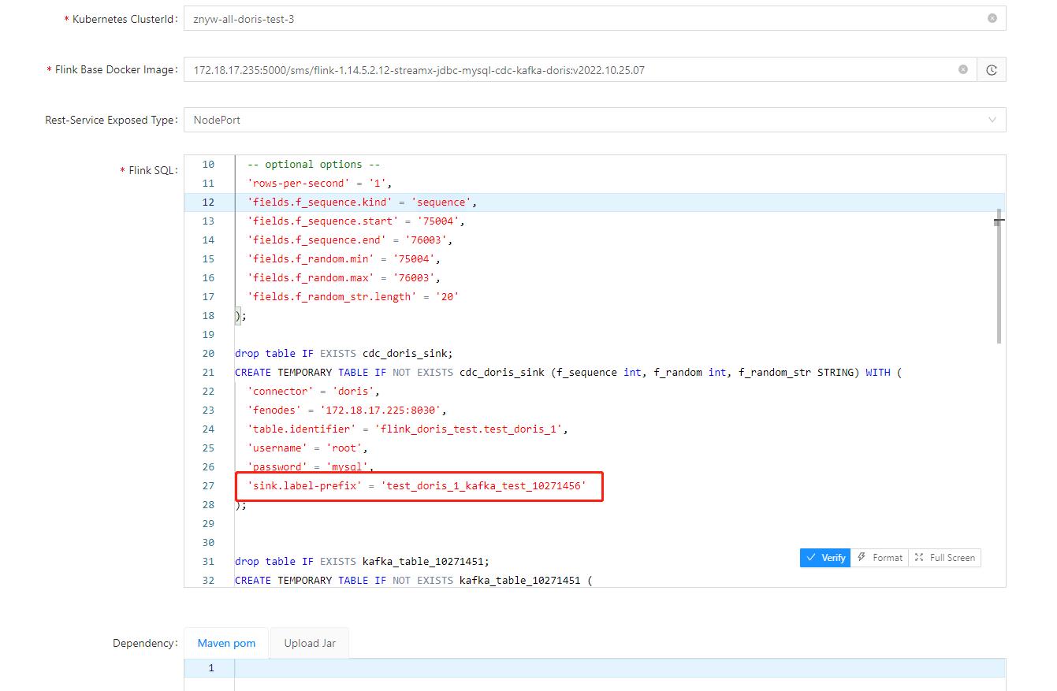Click the checkmark icon inside the Verify button
1057x691 pixels.
coord(813,557)
